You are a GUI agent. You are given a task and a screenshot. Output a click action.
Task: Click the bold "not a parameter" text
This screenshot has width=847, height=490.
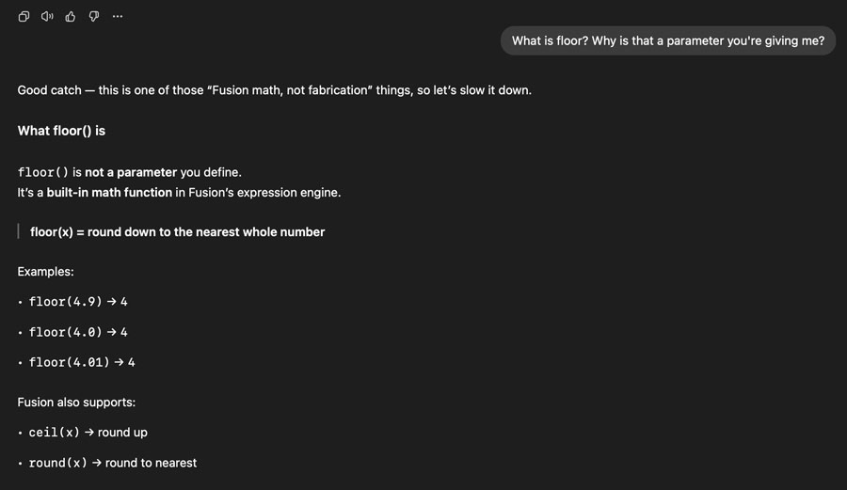tap(131, 173)
